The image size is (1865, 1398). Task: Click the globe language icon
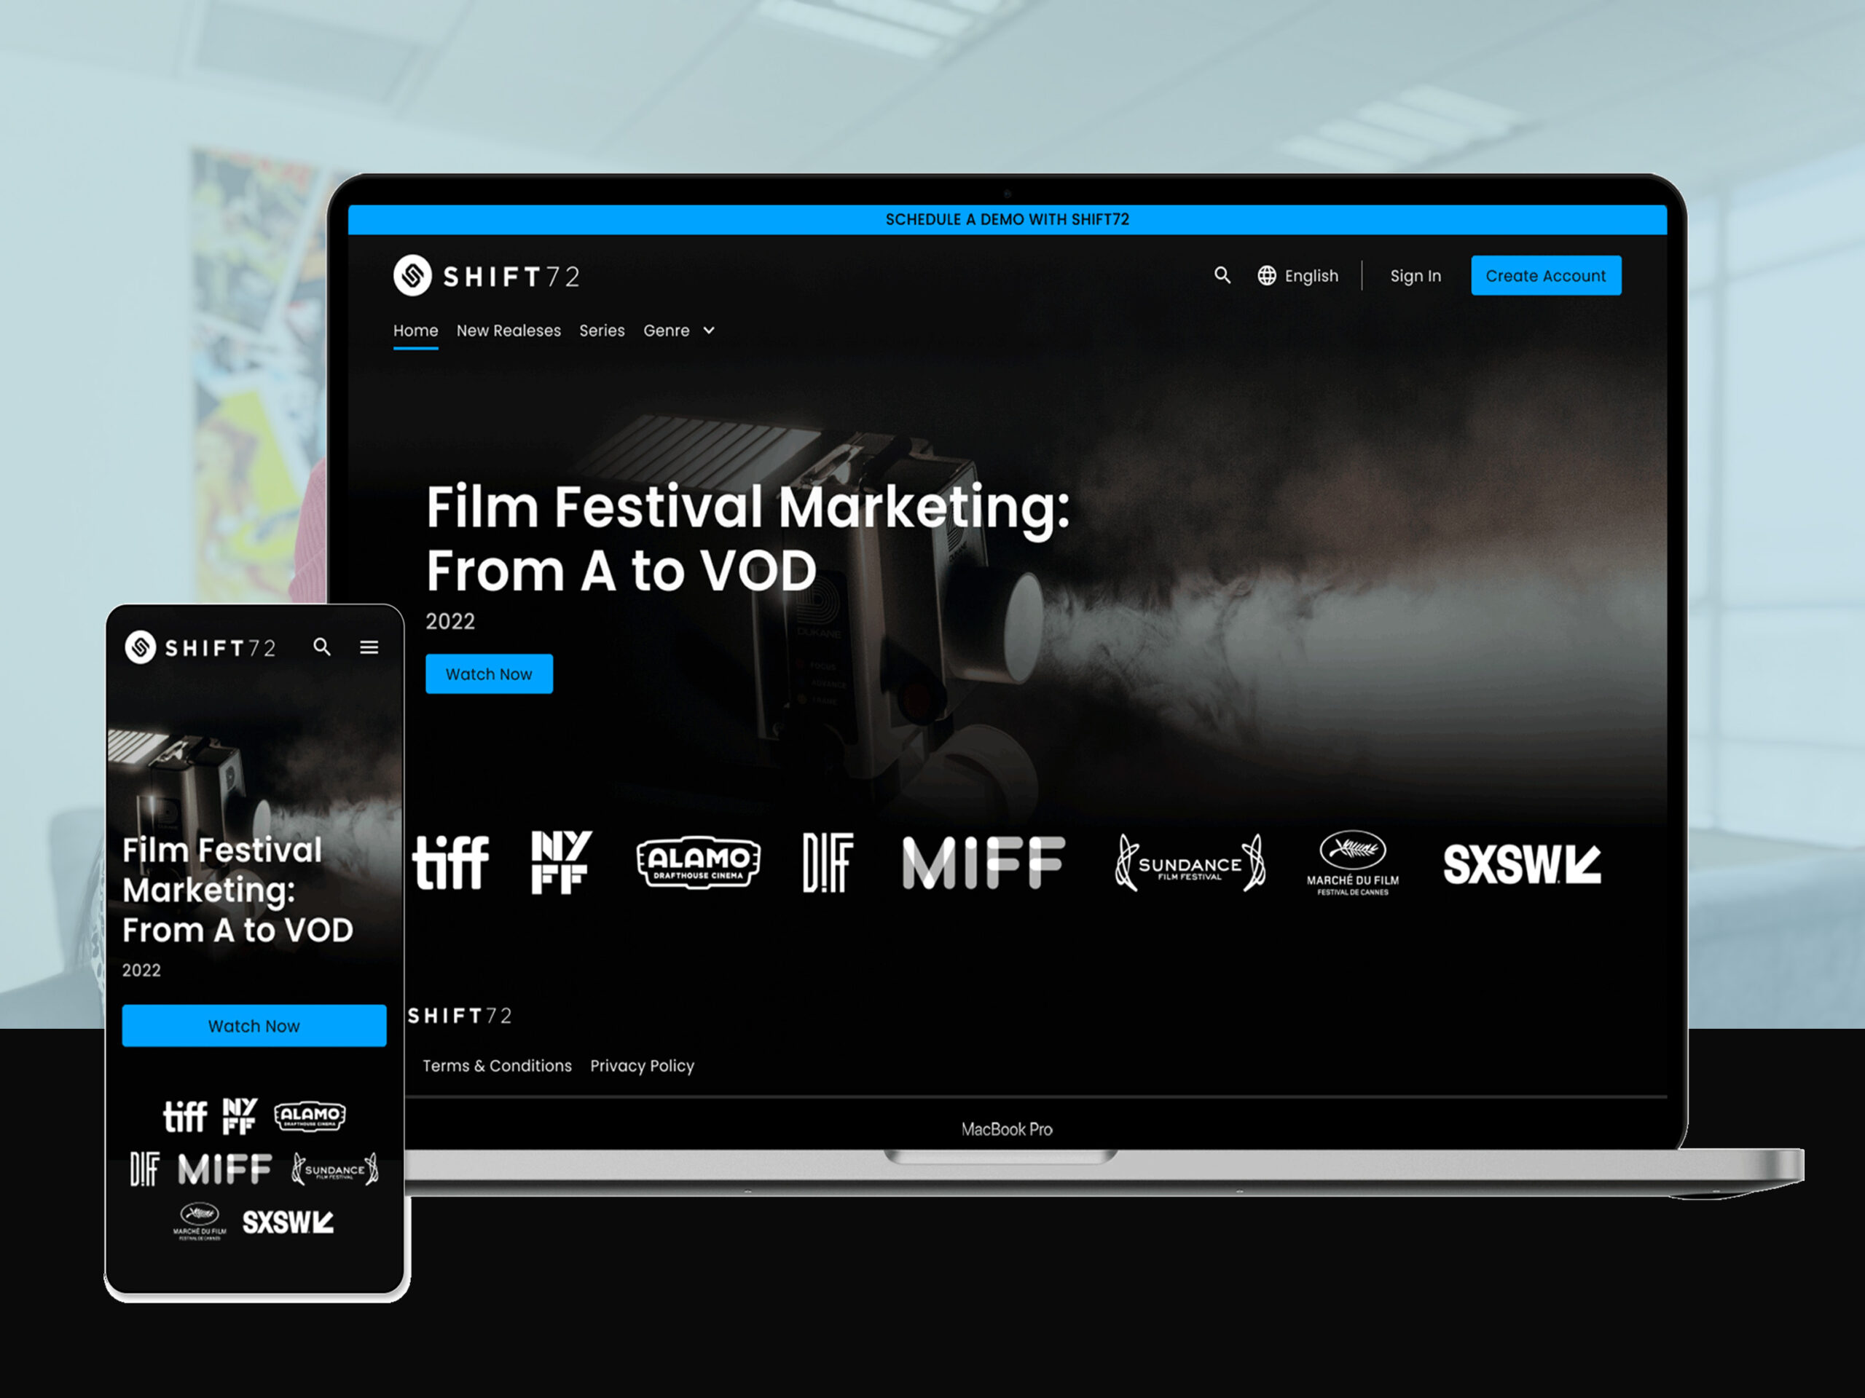[x=1266, y=275]
